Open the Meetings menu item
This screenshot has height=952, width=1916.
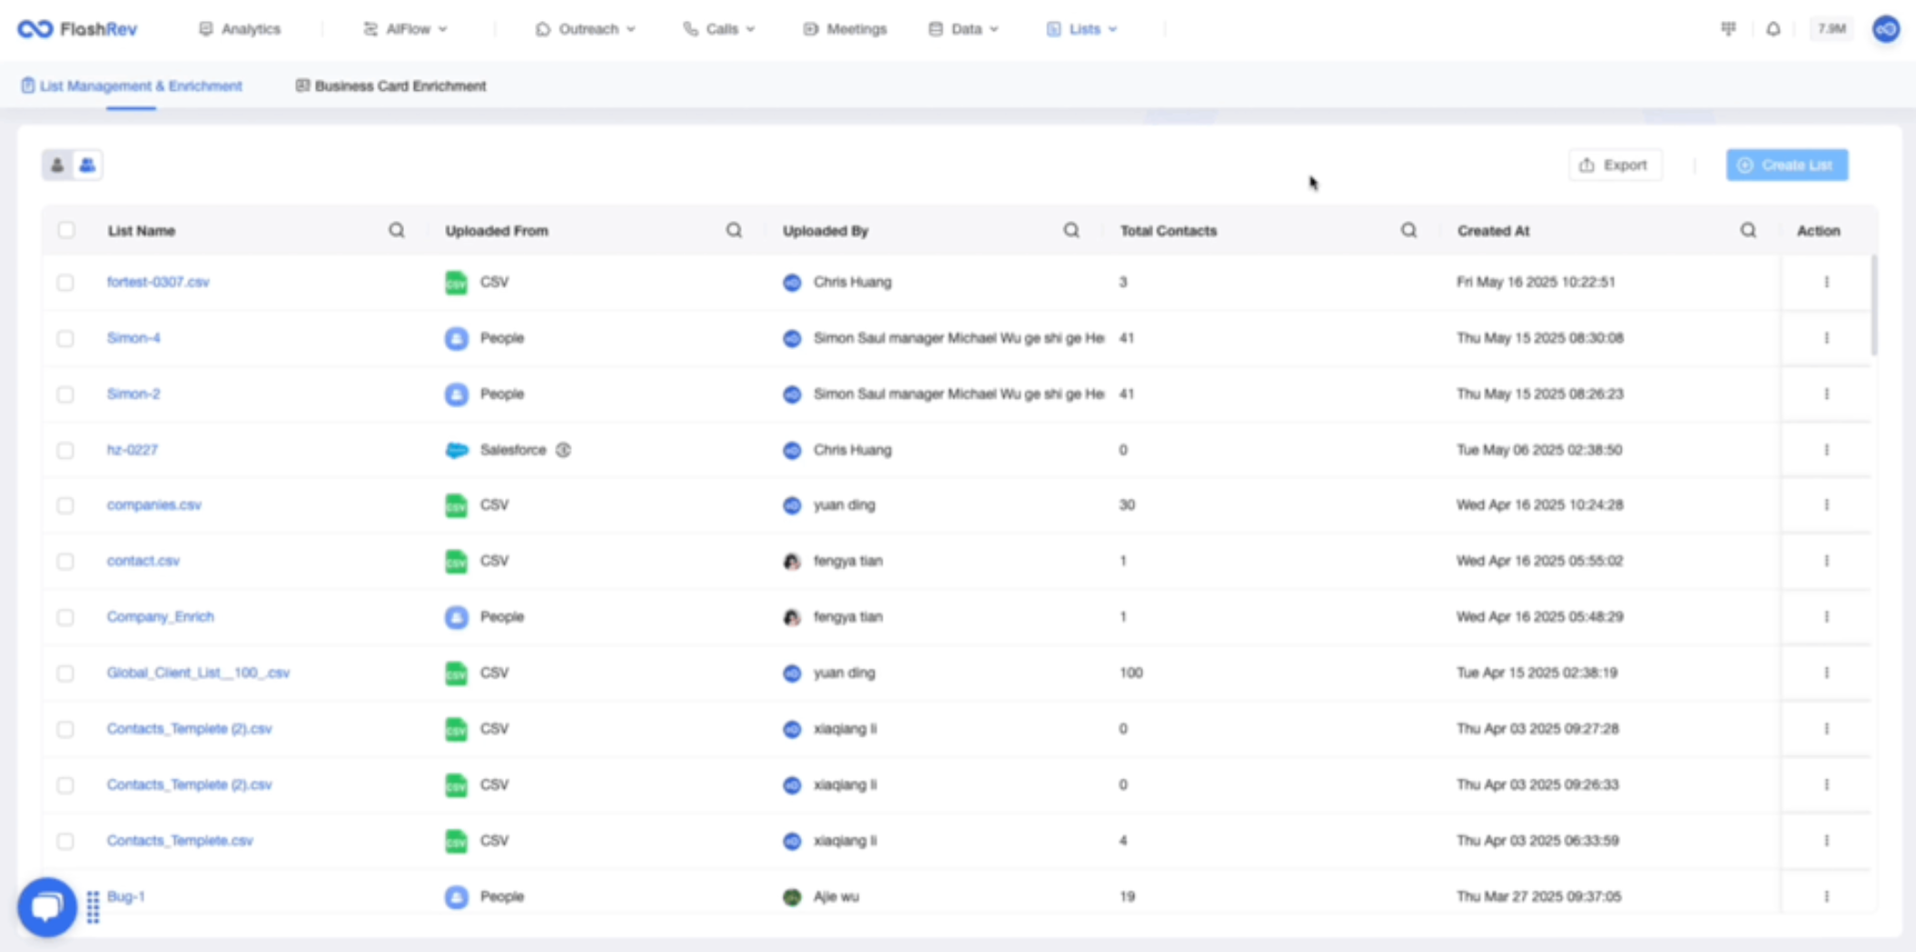[844, 29]
